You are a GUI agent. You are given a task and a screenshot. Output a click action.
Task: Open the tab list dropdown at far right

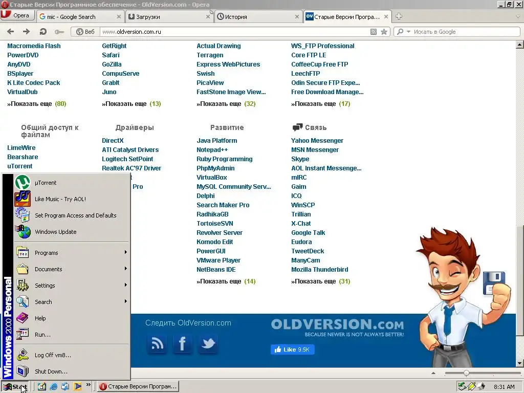[518, 16]
